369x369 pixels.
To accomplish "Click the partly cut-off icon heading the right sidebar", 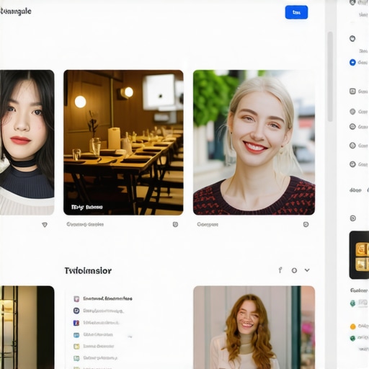I will [x=352, y=2].
